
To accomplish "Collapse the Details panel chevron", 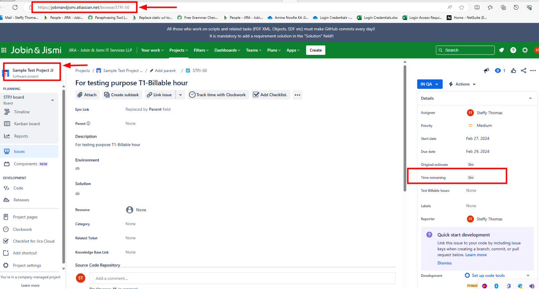I will (x=530, y=98).
